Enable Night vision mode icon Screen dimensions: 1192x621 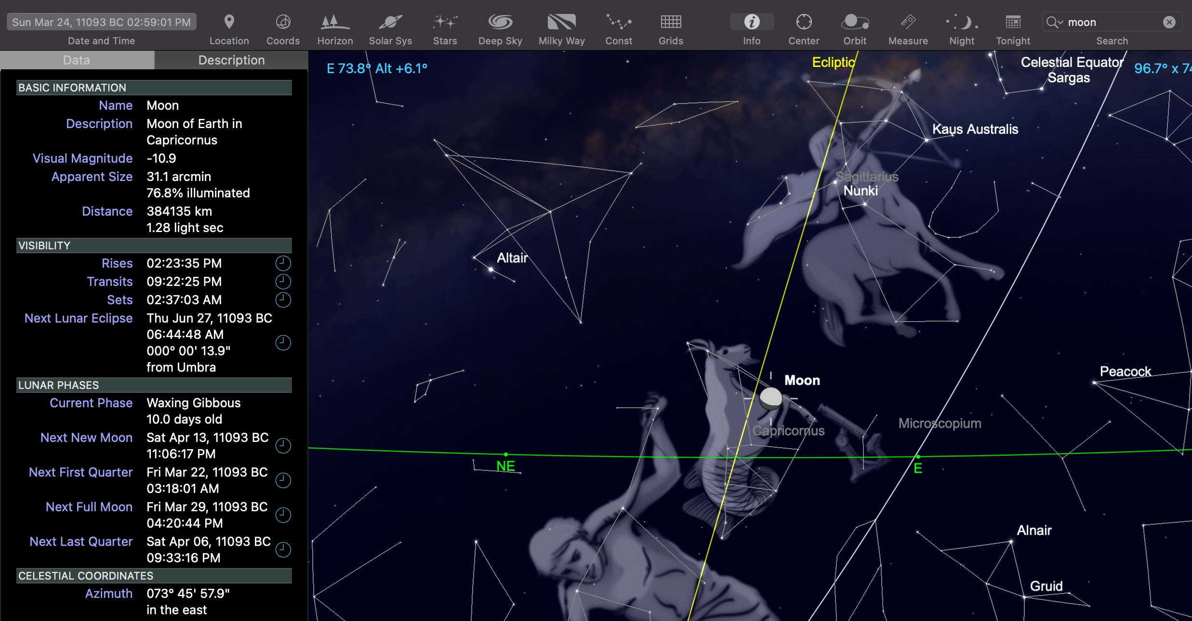coord(962,22)
